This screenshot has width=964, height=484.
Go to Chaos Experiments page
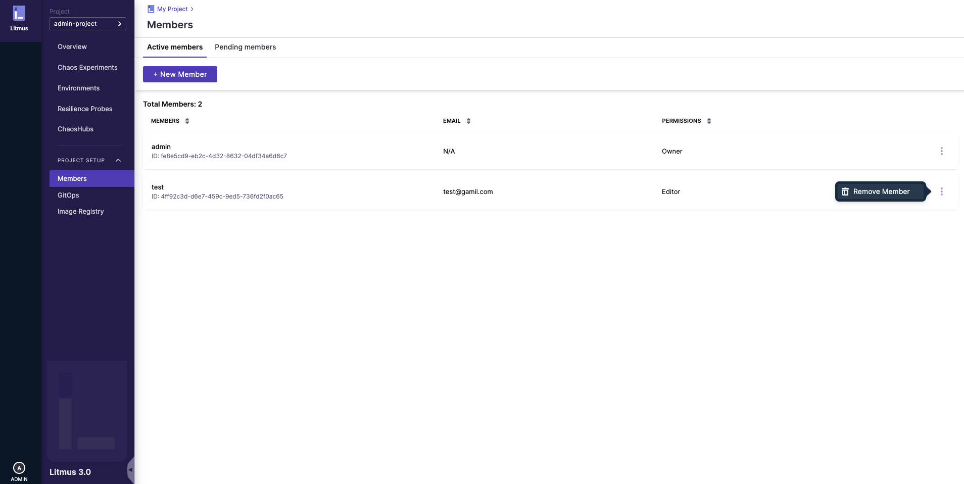(x=87, y=67)
